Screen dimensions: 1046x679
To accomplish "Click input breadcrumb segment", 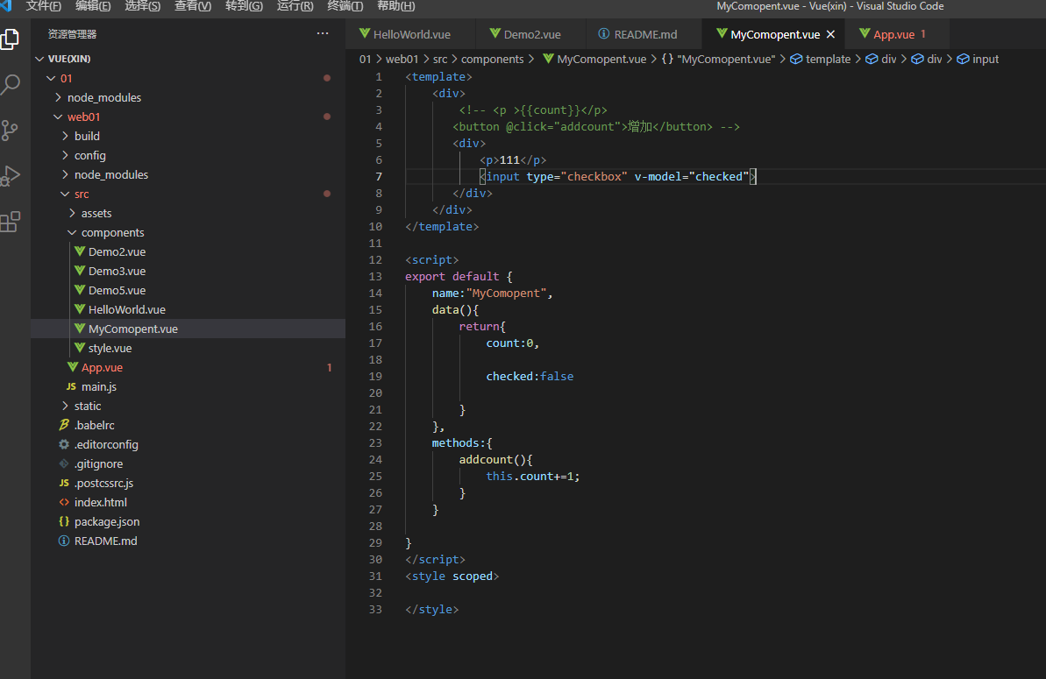I will tap(978, 60).
